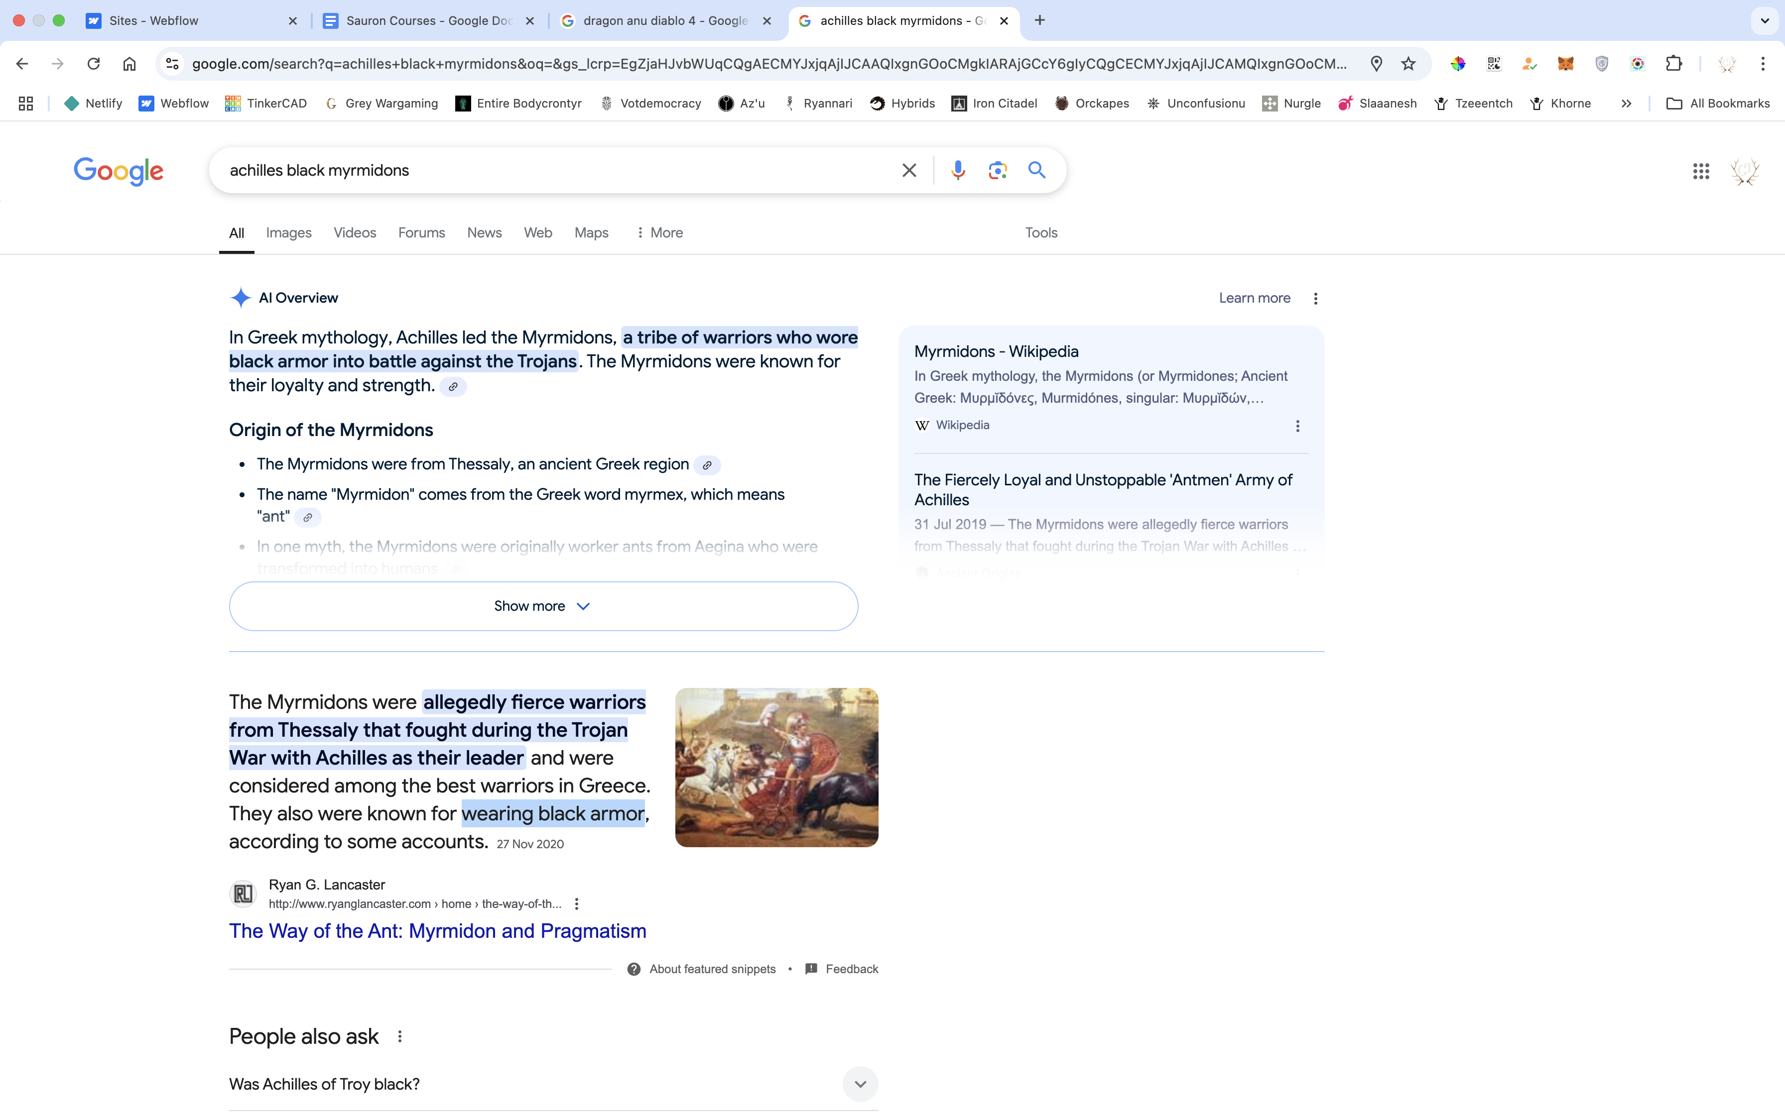Switch to the Sauron Courses Google Docs tab
This screenshot has width=1785, height=1115.
(428, 20)
